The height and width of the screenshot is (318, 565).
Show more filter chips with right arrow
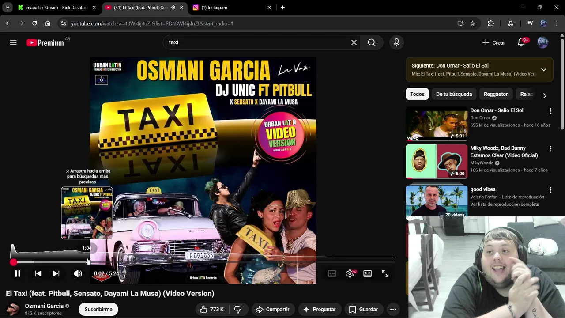[545, 95]
